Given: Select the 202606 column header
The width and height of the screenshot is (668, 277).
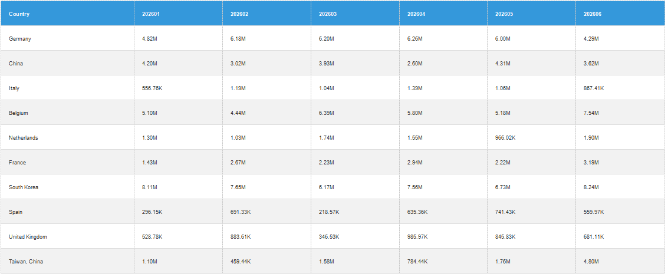Looking at the screenshot, I should click(593, 14).
